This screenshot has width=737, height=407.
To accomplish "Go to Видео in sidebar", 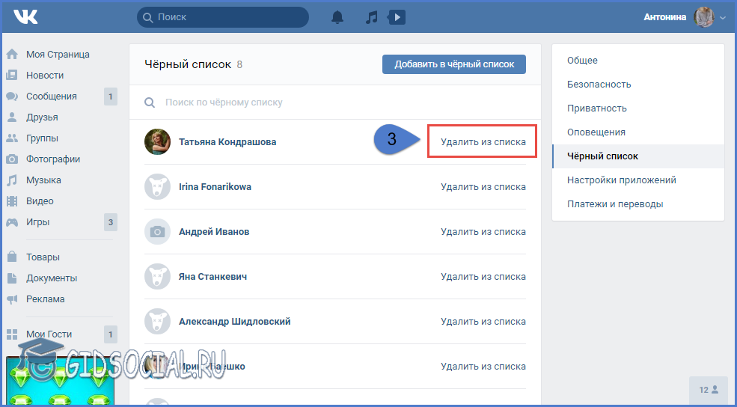I will point(40,201).
